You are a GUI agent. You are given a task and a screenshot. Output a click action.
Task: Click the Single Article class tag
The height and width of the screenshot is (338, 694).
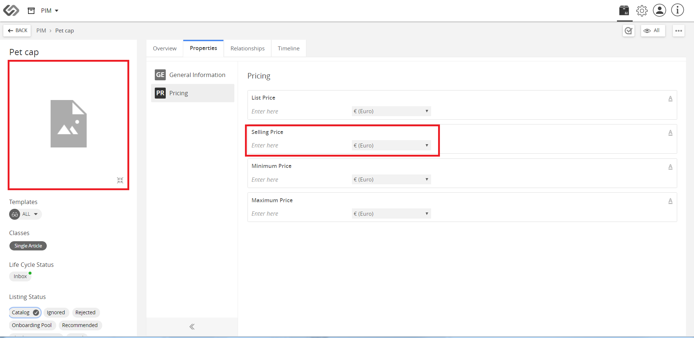point(28,246)
